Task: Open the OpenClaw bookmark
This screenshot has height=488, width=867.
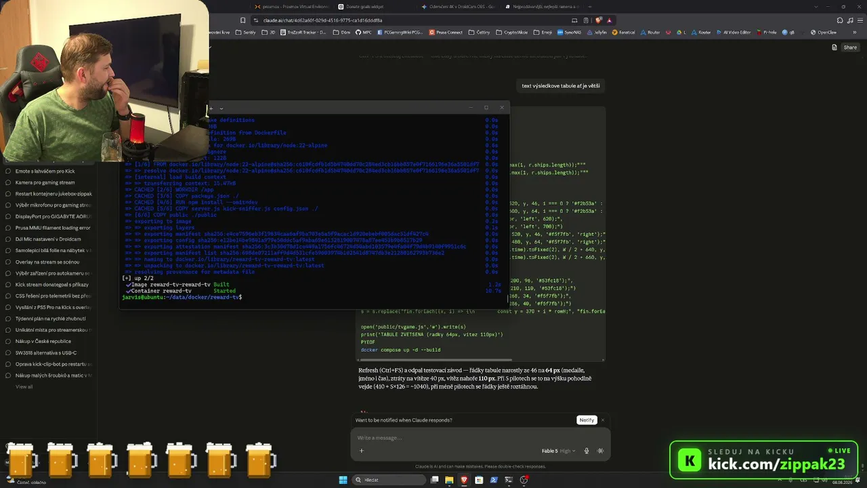Action: click(x=824, y=33)
